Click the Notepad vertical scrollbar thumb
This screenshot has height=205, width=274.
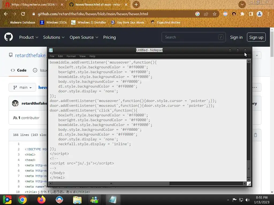coord(249,169)
